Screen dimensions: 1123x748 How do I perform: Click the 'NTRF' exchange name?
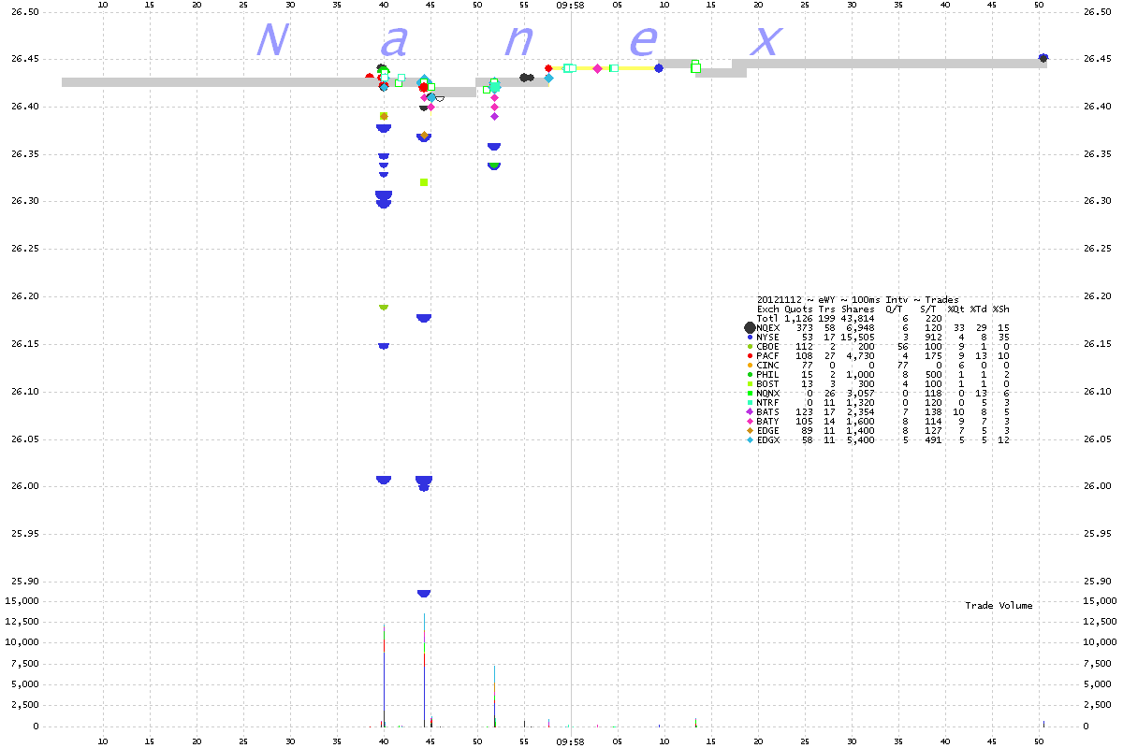(768, 403)
